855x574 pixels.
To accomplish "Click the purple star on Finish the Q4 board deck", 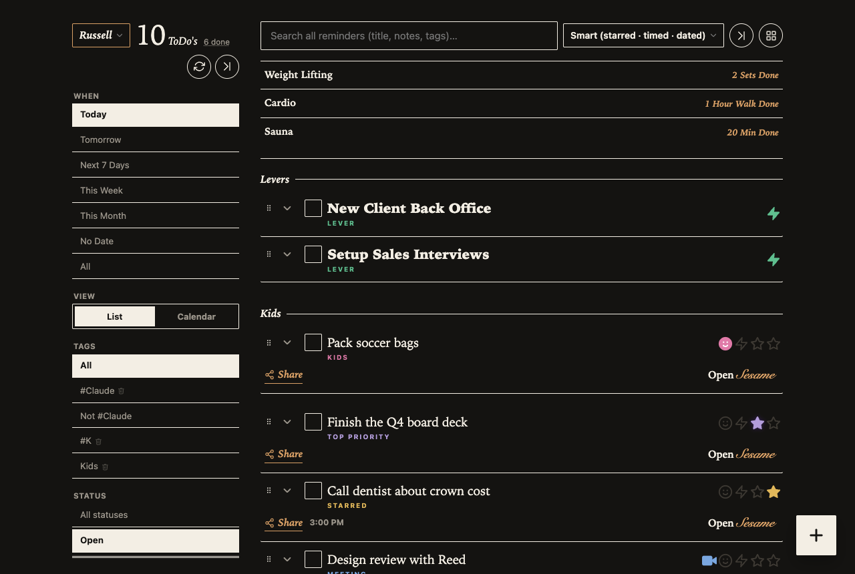I will (757, 423).
